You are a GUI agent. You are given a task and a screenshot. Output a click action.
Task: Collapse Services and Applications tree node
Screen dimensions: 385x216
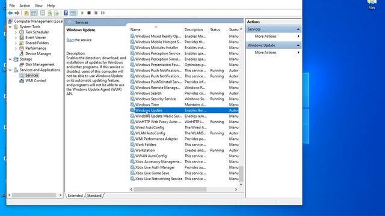10,70
